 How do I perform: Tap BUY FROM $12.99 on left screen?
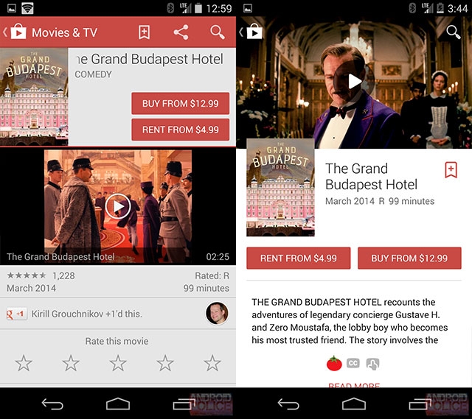180,104
